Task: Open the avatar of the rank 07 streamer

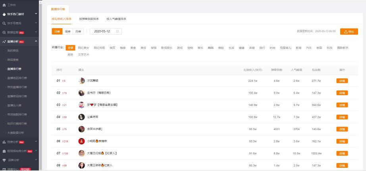Action: (x=81, y=153)
